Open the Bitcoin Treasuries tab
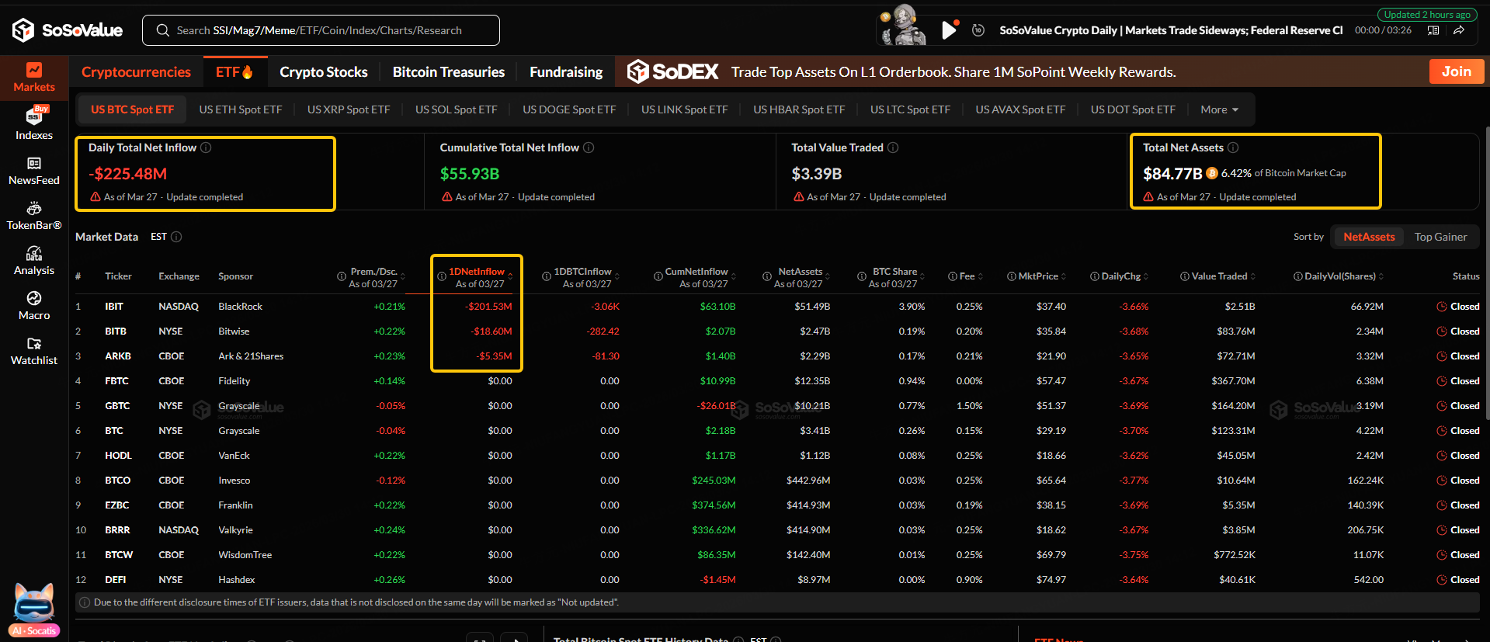This screenshot has height=642, width=1490. point(448,72)
